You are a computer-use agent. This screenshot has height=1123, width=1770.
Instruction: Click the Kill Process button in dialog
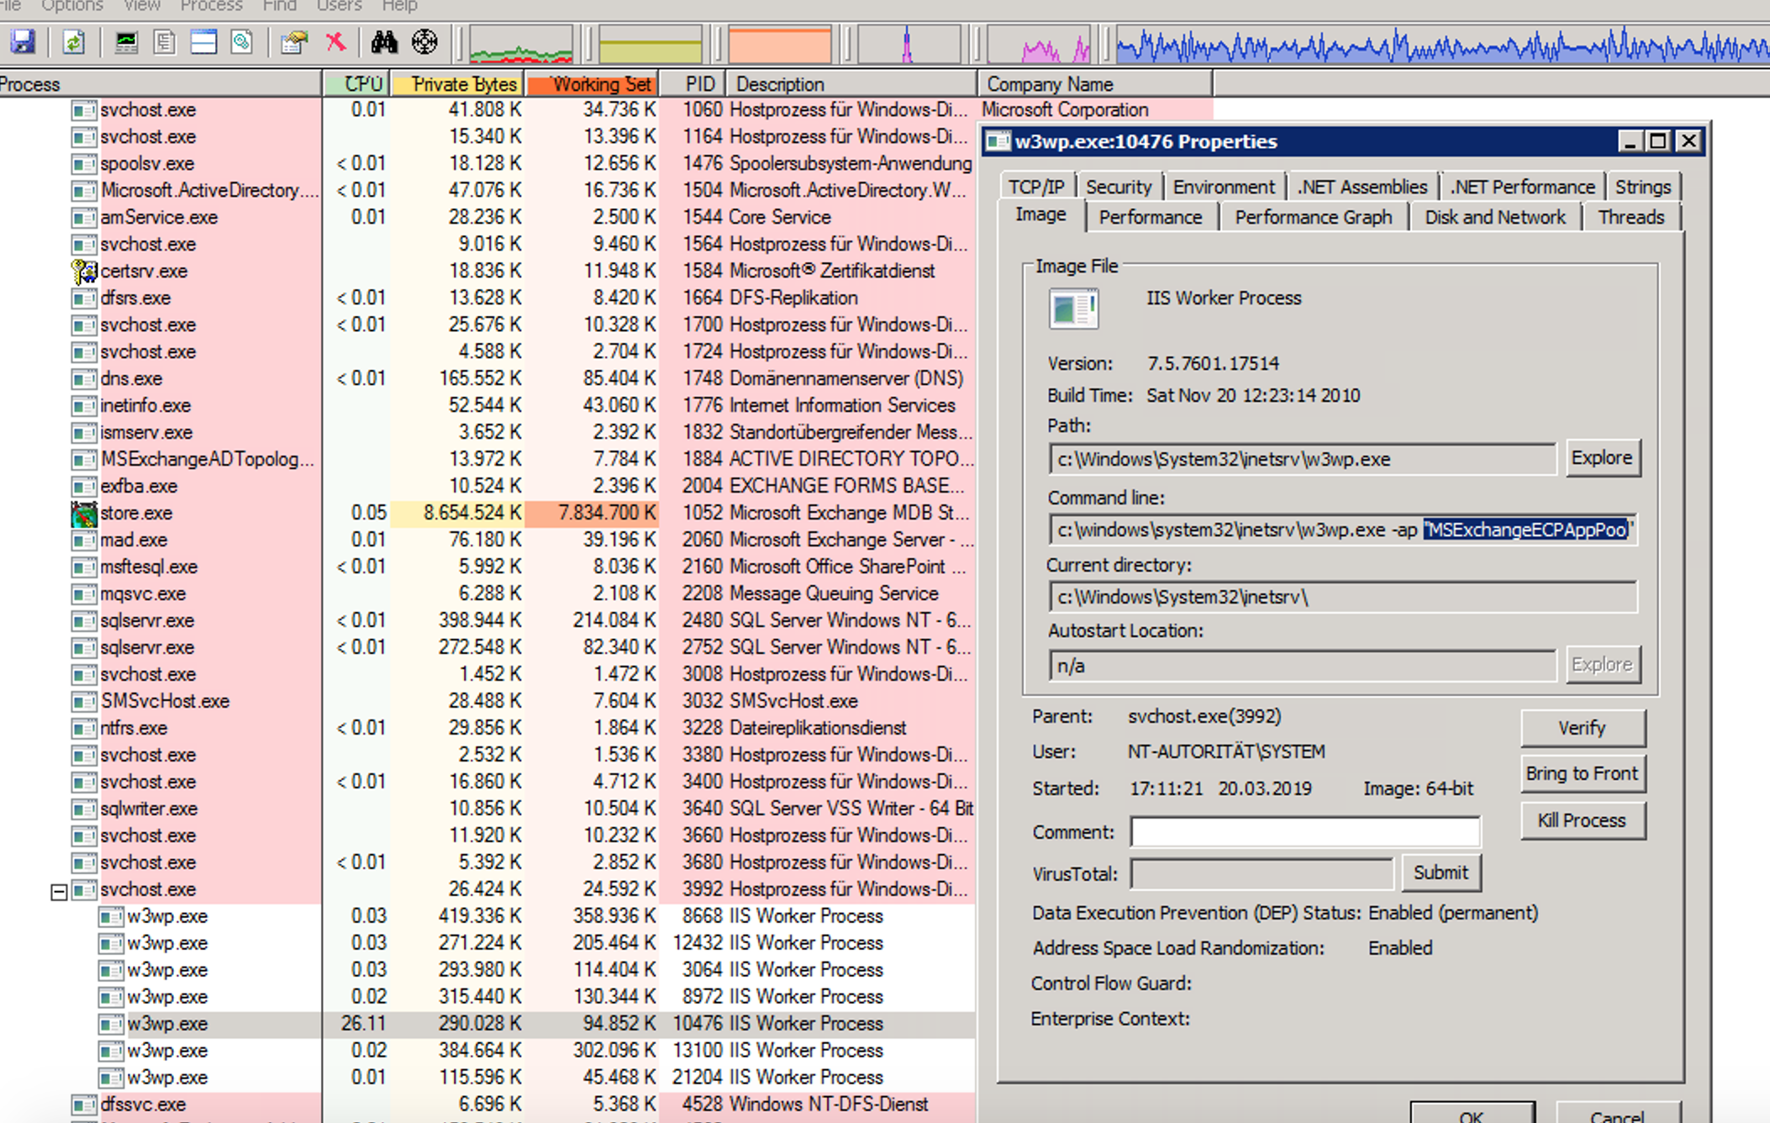click(x=1583, y=820)
